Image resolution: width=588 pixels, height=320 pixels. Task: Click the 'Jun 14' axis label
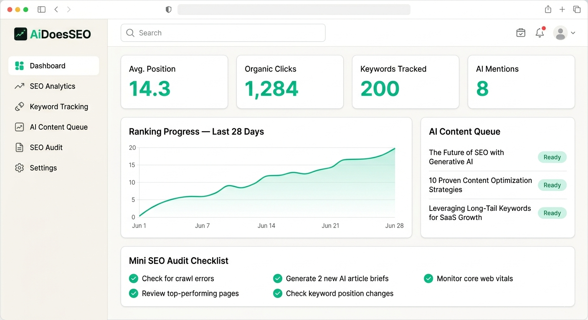[x=266, y=226]
